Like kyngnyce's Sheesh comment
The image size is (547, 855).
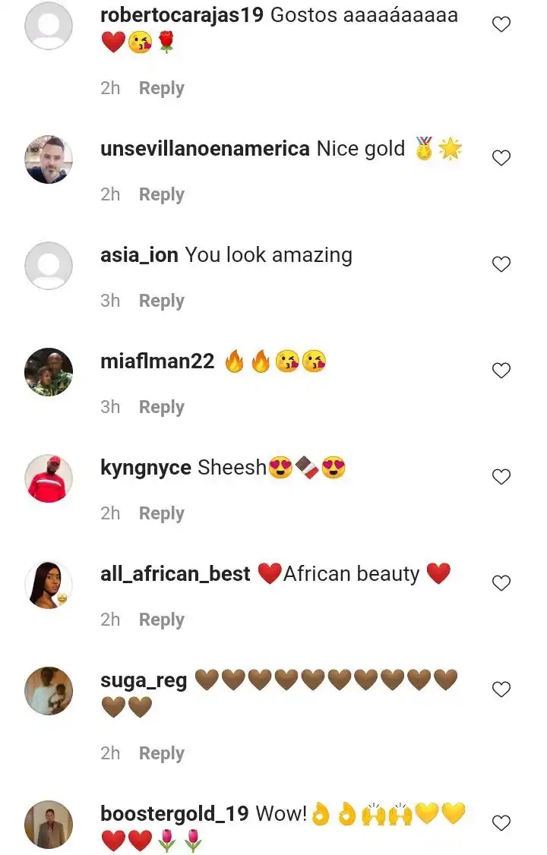[501, 477]
